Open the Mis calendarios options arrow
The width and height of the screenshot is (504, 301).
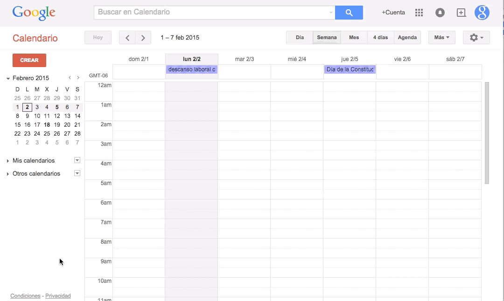click(77, 160)
